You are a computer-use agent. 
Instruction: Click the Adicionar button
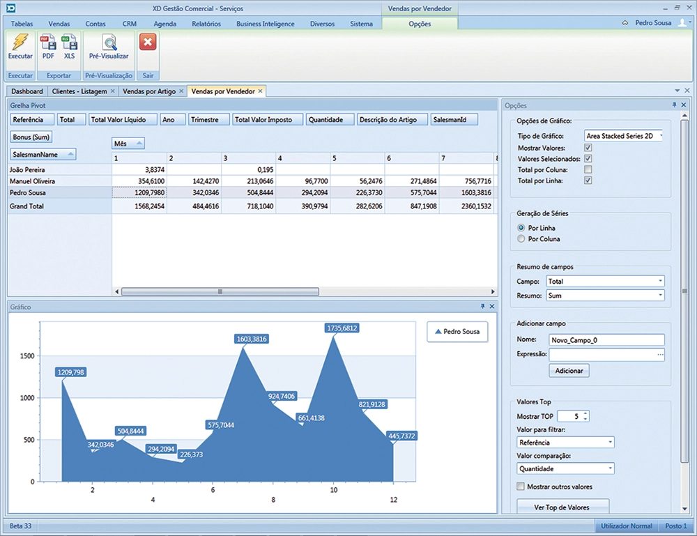coord(569,371)
